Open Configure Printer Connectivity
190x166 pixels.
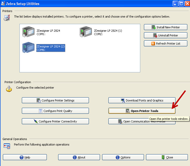click(55, 121)
